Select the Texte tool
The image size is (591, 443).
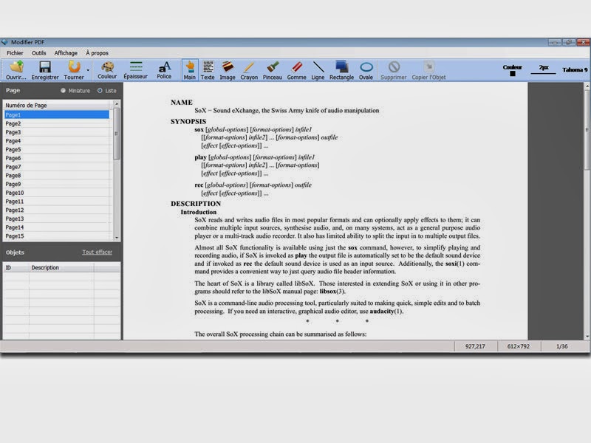point(208,70)
